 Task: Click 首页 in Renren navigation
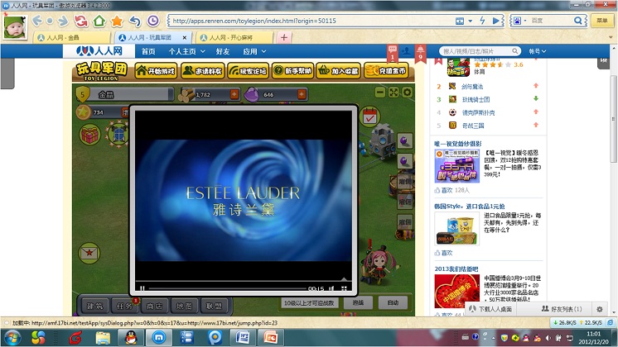(x=148, y=51)
